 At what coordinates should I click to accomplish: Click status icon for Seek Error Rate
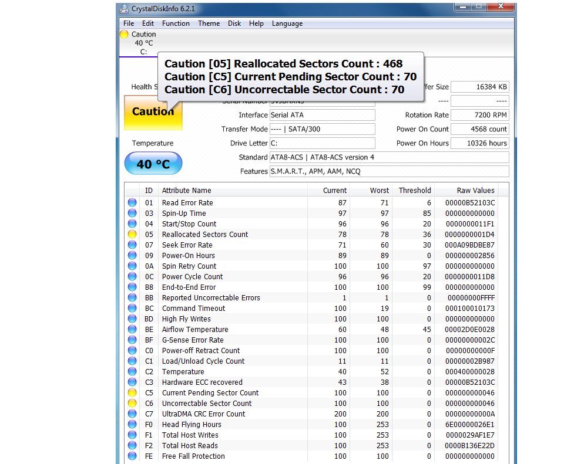(x=132, y=245)
